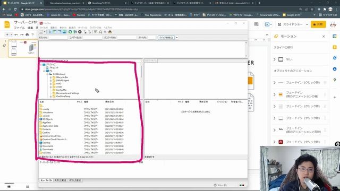Open the quick connect history dropdown arrow
Image resolution: width=340 pixels, height=191 pixels.
pyautogui.click(x=177, y=38)
